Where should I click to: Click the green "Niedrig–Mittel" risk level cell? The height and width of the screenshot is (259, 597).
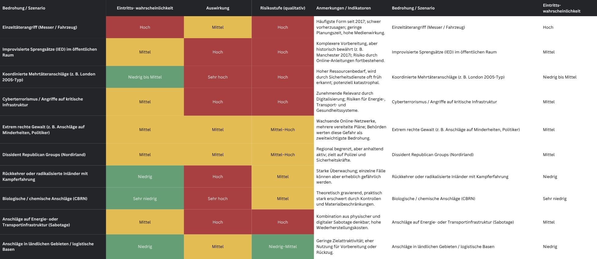point(283,246)
